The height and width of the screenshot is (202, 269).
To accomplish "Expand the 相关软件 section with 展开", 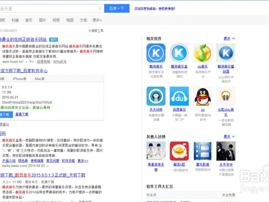I will (x=229, y=38).
